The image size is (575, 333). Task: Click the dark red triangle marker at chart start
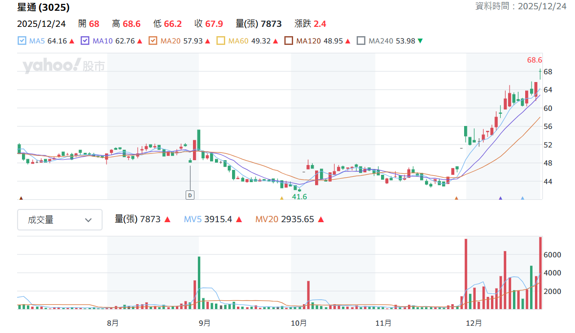[21, 198]
